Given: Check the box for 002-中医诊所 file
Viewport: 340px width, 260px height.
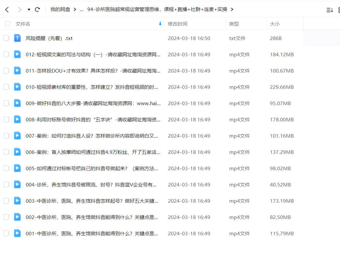Looking at the screenshot, I should click(x=6, y=217).
